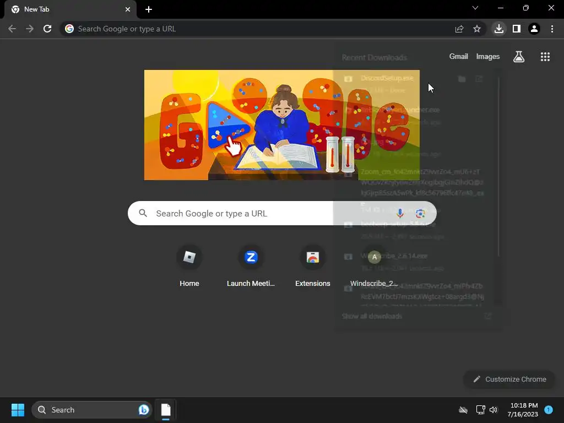Screen dimensions: 564x423
Task: Click the magnifier icon in search box
Action: [143, 213]
